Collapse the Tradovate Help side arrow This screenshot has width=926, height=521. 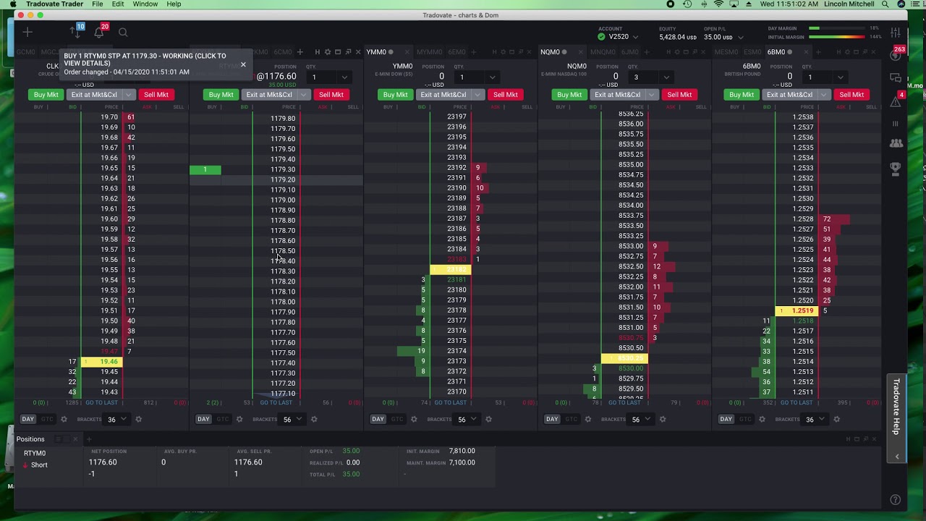[897, 457]
